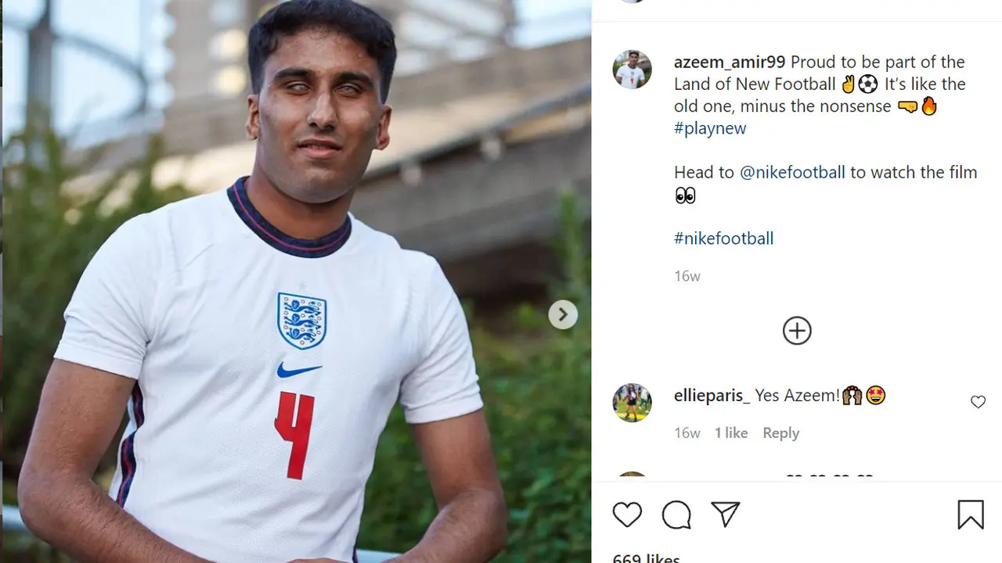Reply to ellieparis_ comment
Image resolution: width=1002 pixels, height=563 pixels.
coord(780,433)
